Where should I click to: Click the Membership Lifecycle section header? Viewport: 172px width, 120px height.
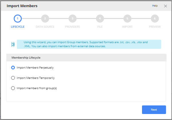(x=26, y=58)
